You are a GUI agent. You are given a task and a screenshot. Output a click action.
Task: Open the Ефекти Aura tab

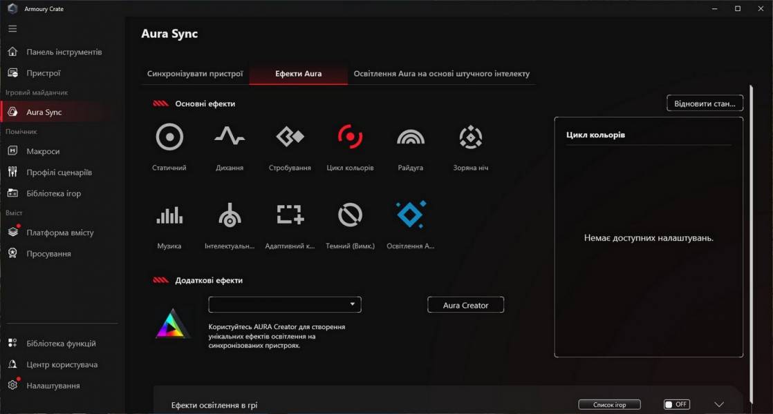click(298, 74)
